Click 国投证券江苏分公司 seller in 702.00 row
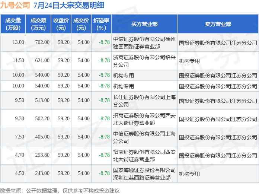Screen dimensions: 259x194 [218, 43]
